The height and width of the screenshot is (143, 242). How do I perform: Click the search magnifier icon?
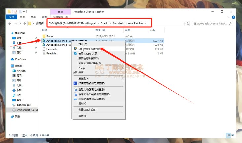[x=230, y=24]
